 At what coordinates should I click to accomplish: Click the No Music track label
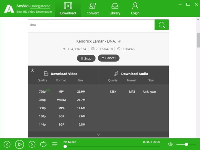pyautogui.click(x=70, y=142)
